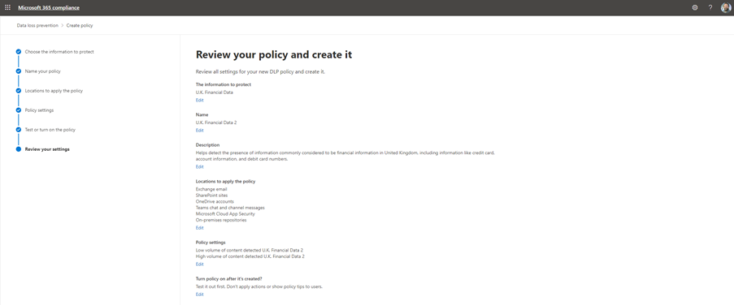Go to Test or turn on the policy step
This screenshot has height=305, width=734.
click(50, 130)
